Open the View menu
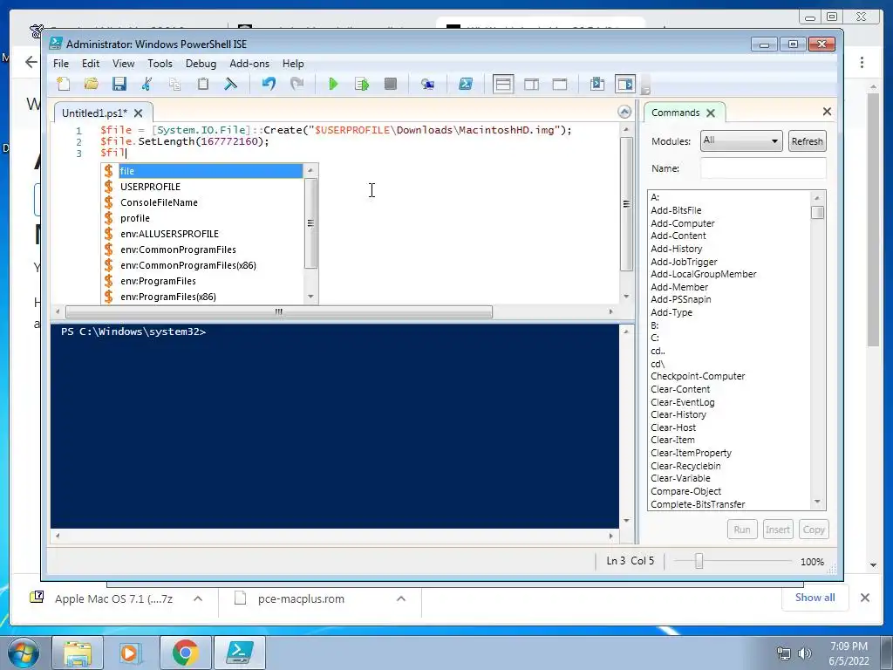The height and width of the screenshot is (670, 893). 123,63
